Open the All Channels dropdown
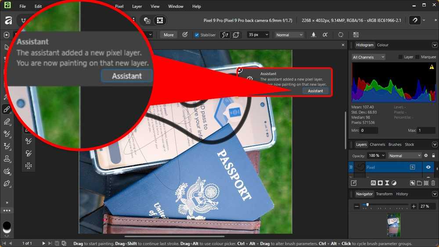Viewport: 439px width, 247px height. coord(368,57)
